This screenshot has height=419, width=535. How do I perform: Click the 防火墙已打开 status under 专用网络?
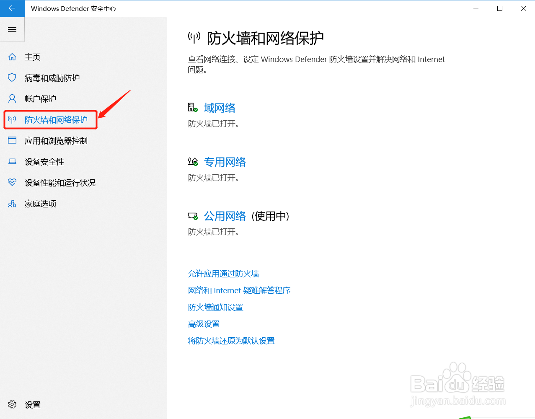(x=214, y=178)
